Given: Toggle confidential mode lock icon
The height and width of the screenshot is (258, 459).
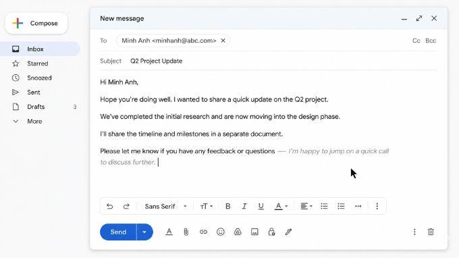Looking at the screenshot, I should coord(271,232).
